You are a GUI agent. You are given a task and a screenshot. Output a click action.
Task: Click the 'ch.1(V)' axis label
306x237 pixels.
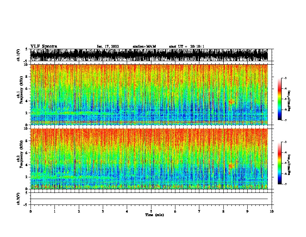[19, 55]
